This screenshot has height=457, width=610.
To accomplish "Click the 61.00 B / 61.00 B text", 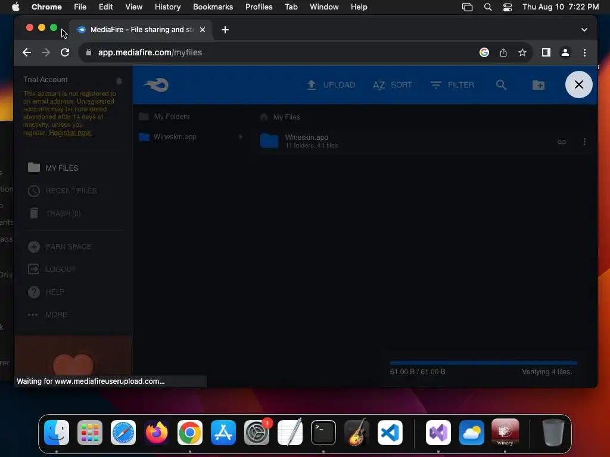I will (x=418, y=372).
